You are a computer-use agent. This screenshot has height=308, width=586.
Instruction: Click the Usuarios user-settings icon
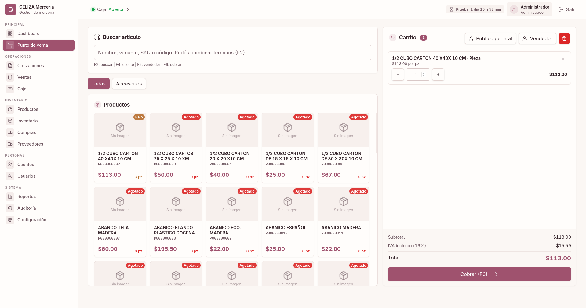tap(10, 176)
